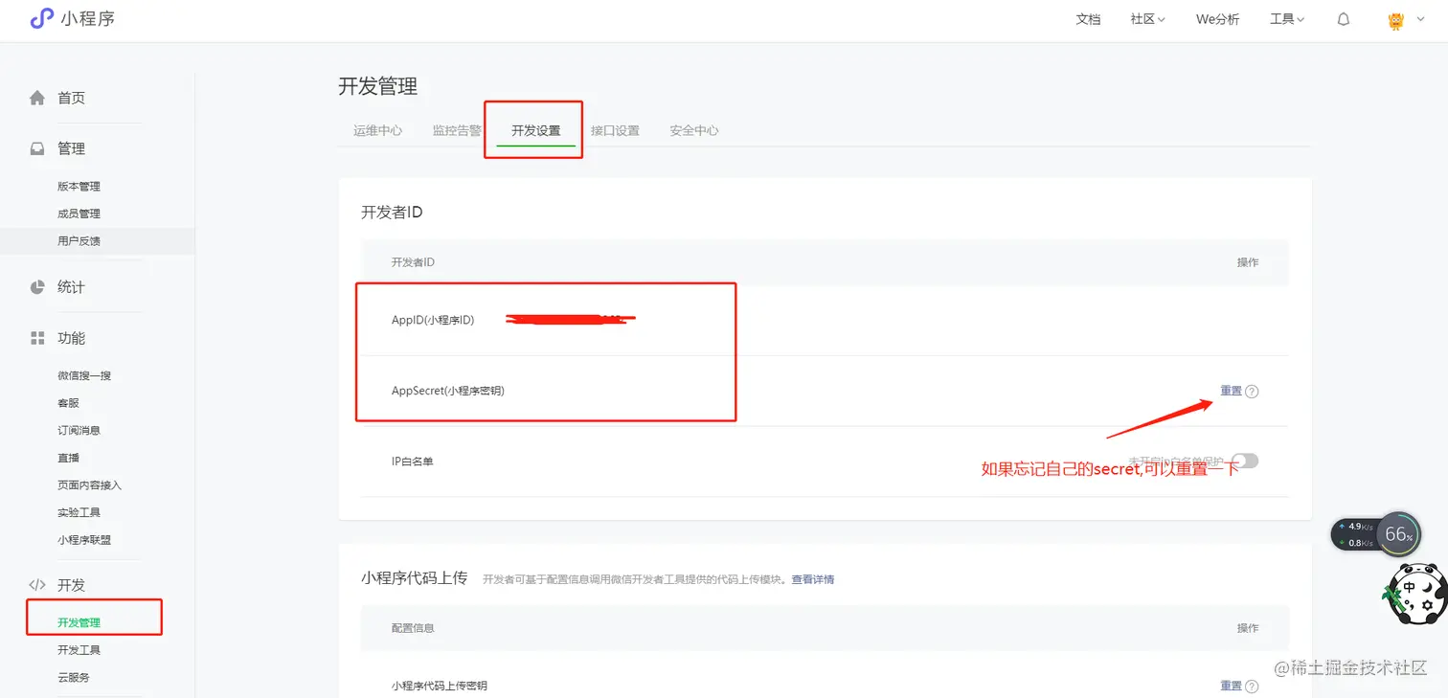Click the 配置信息 column header
The image size is (1448, 698).
pos(413,628)
